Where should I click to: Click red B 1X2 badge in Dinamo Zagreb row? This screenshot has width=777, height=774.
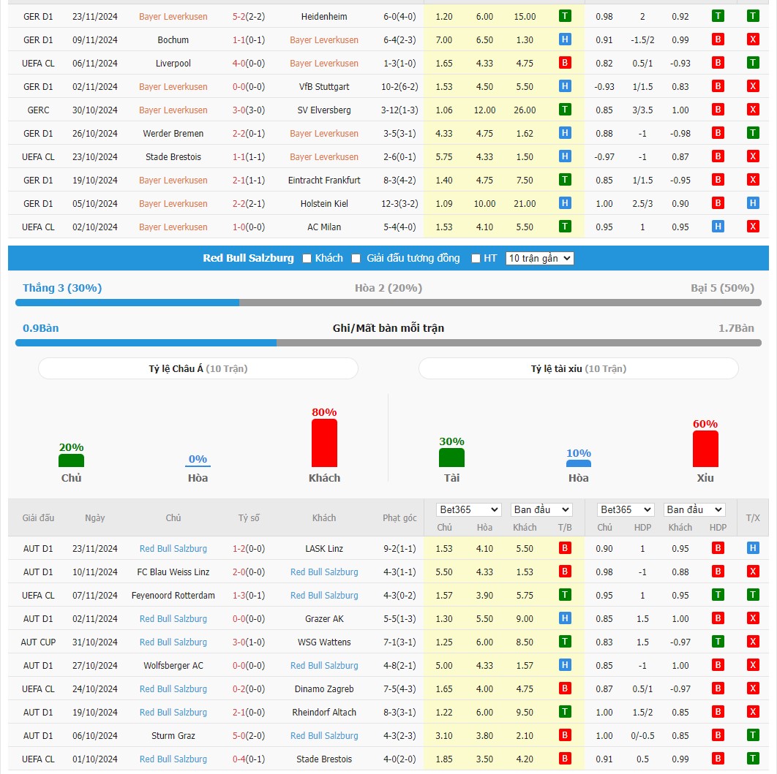point(564,688)
